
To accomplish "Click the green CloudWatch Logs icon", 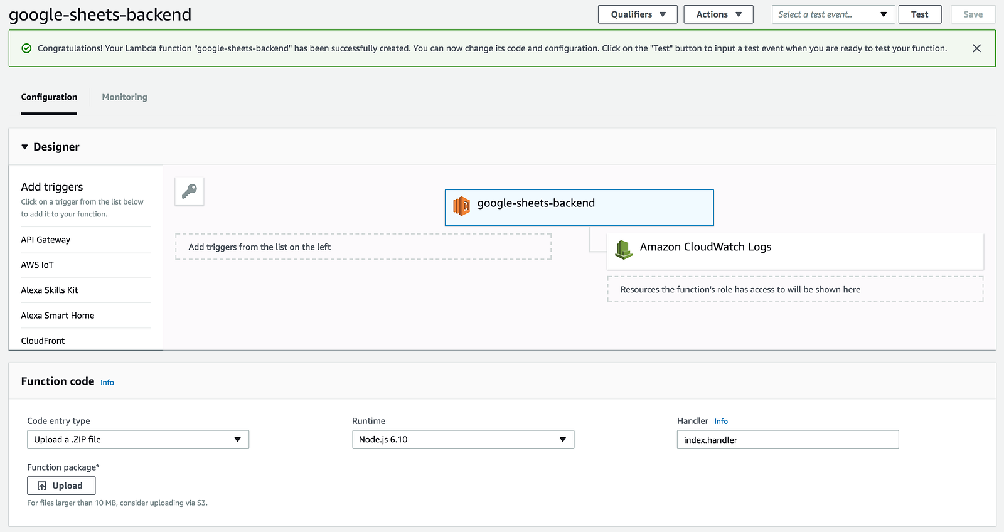I will click(623, 250).
